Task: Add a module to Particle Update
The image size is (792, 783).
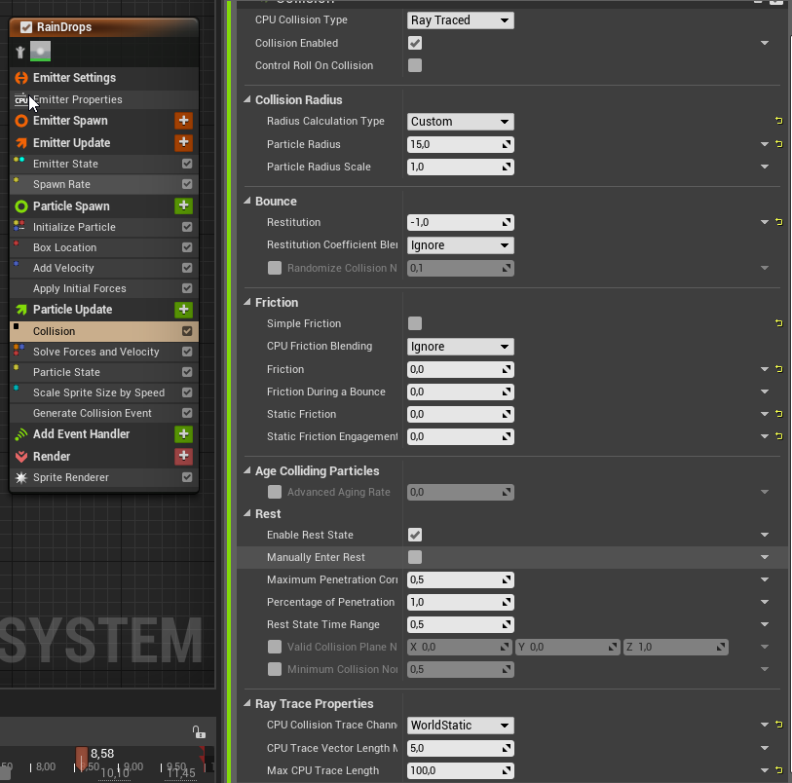Action: click(x=183, y=310)
